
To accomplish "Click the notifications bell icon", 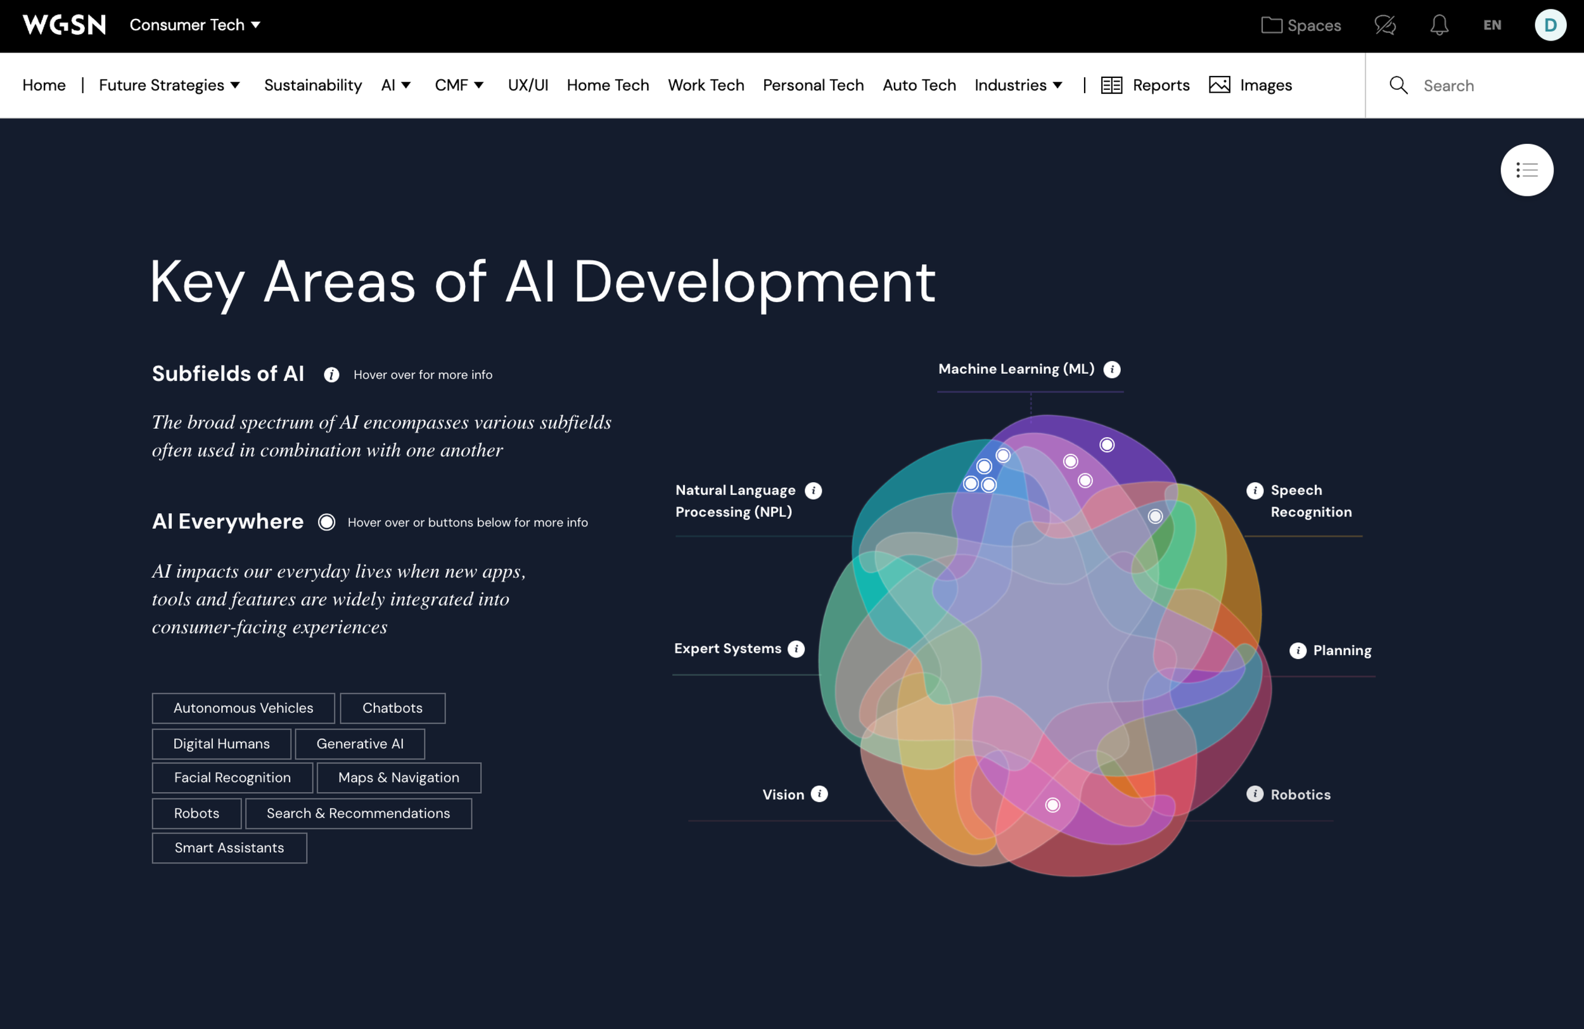I will tap(1439, 25).
